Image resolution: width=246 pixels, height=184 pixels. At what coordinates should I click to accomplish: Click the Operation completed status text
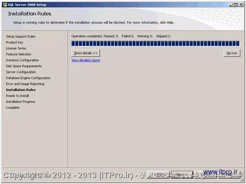pyautogui.click(x=121, y=36)
